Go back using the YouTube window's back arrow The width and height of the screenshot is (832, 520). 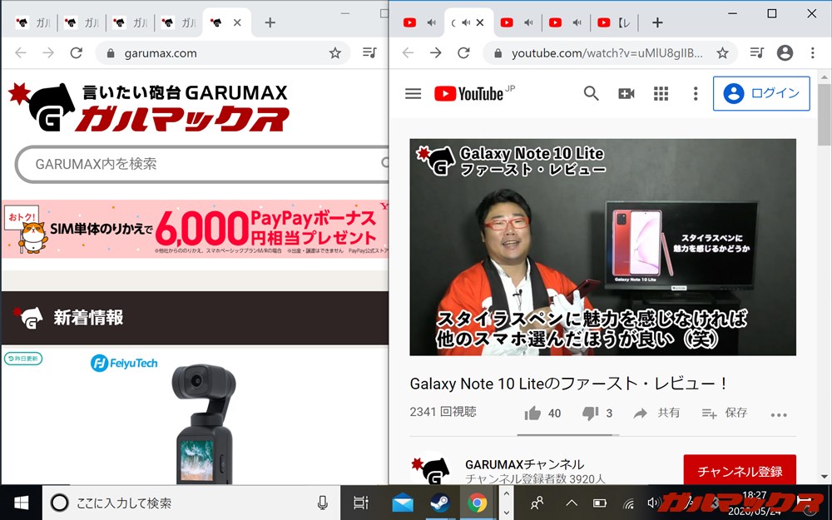click(407, 51)
